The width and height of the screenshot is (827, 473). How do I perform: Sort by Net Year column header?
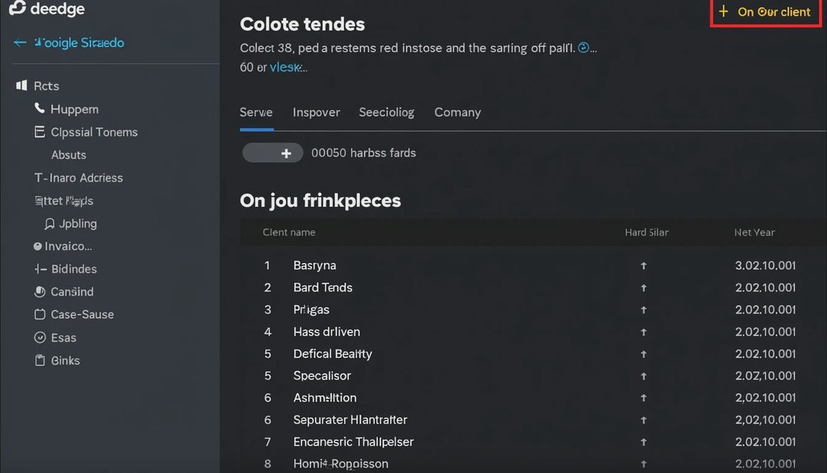[x=754, y=232]
